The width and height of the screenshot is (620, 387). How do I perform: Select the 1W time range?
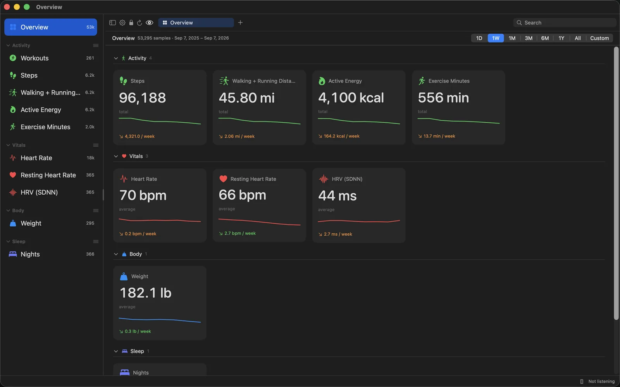click(x=496, y=38)
